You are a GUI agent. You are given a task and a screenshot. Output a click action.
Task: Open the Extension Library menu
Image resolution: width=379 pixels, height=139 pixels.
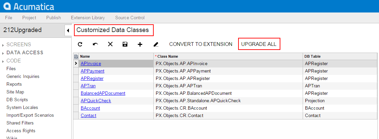click(x=88, y=18)
